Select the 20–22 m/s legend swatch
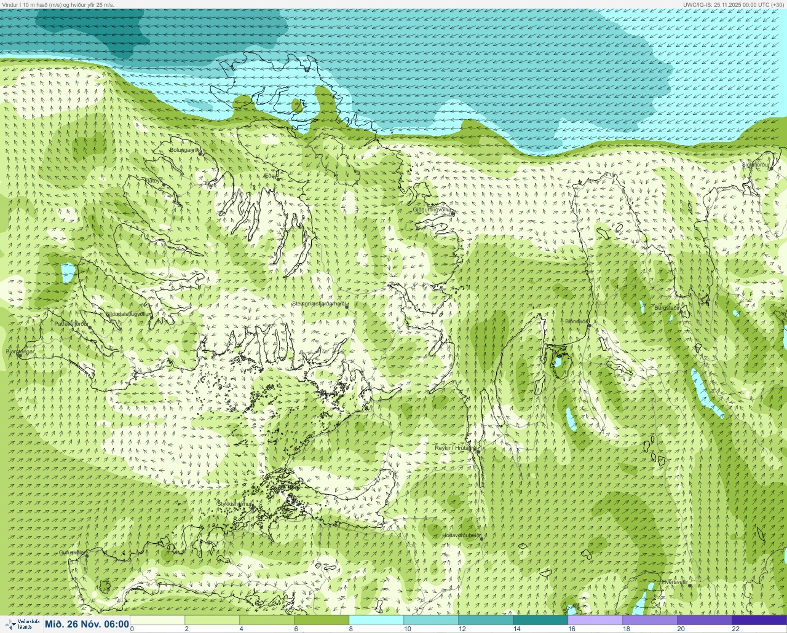The height and width of the screenshot is (633, 787). pyautogui.click(x=705, y=620)
